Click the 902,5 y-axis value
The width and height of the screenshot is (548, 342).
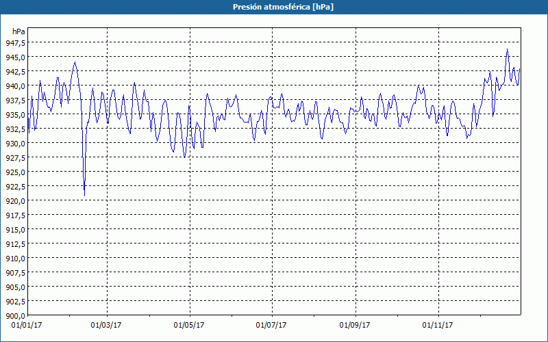[15, 301]
